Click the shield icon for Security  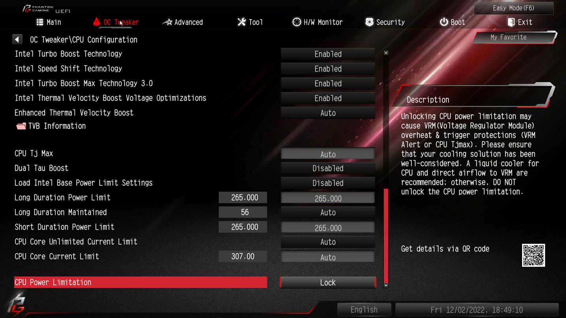click(369, 22)
